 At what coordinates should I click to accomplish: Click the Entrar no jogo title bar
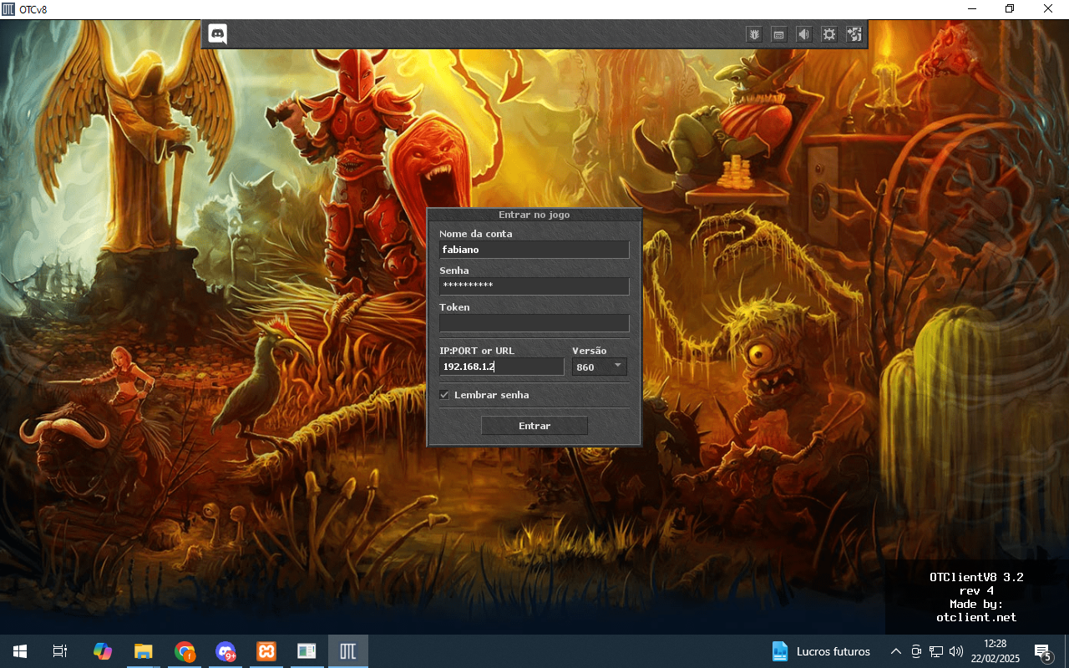pos(534,215)
